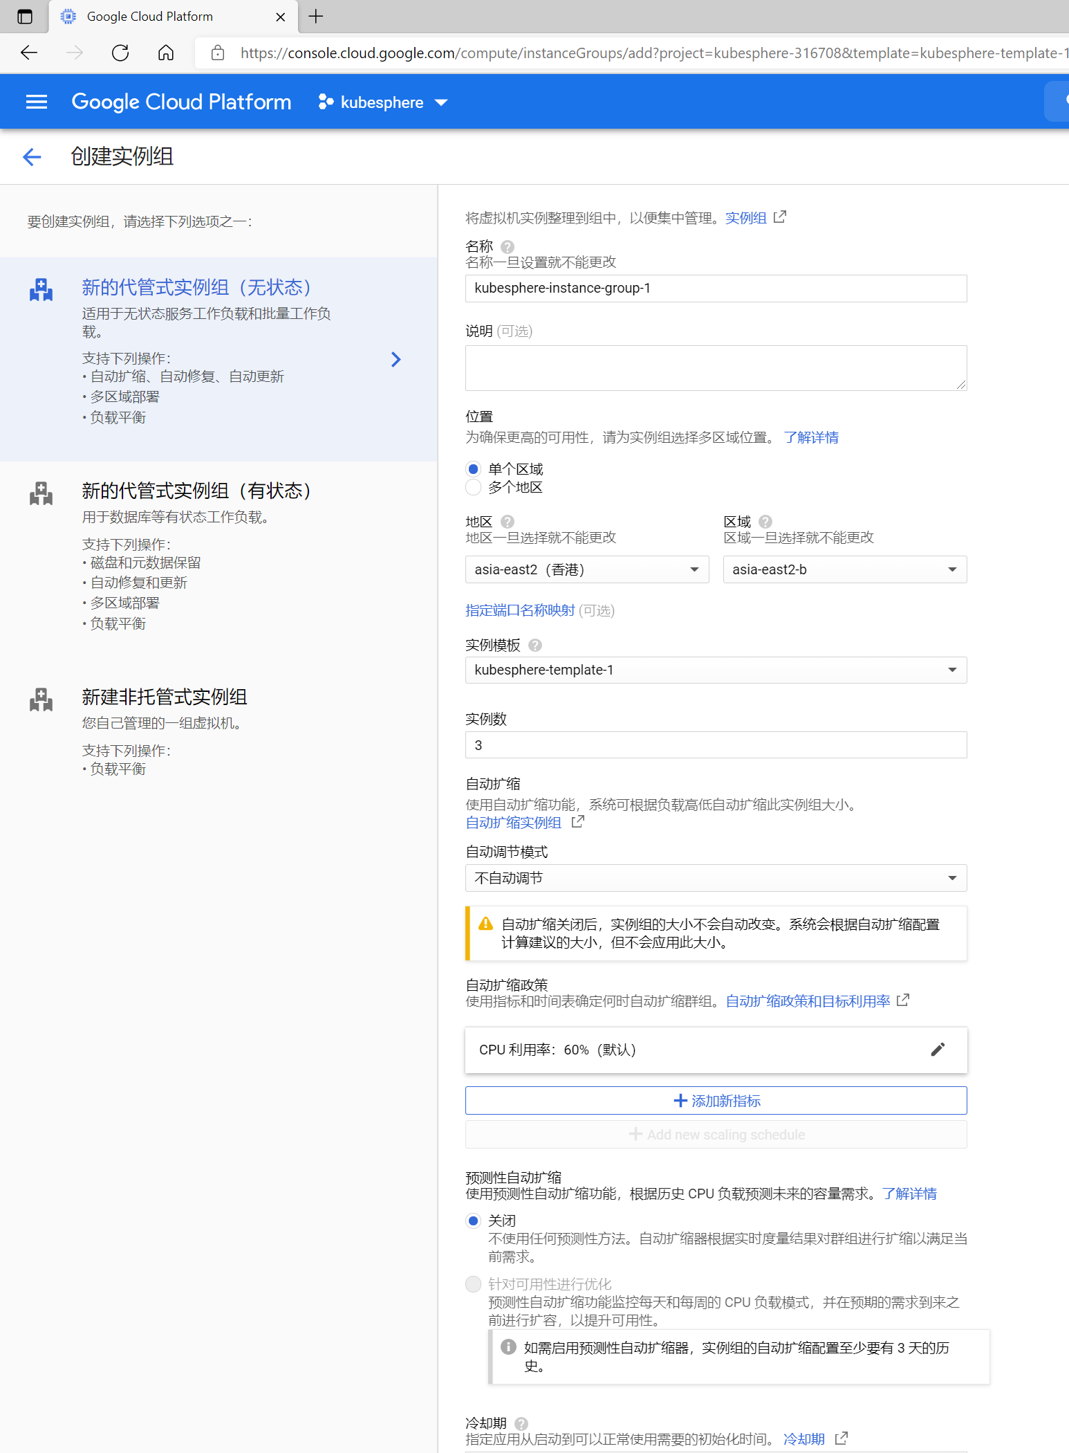The image size is (1069, 1453).
Task: Click the help icon beside 区域 label
Action: [x=765, y=522]
